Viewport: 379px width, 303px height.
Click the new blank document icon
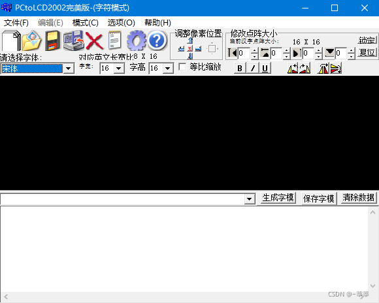pyautogui.click(x=11, y=40)
